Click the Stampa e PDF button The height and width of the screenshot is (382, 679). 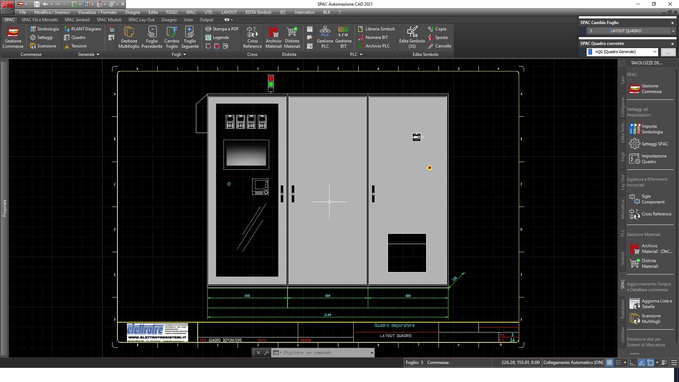click(x=222, y=29)
